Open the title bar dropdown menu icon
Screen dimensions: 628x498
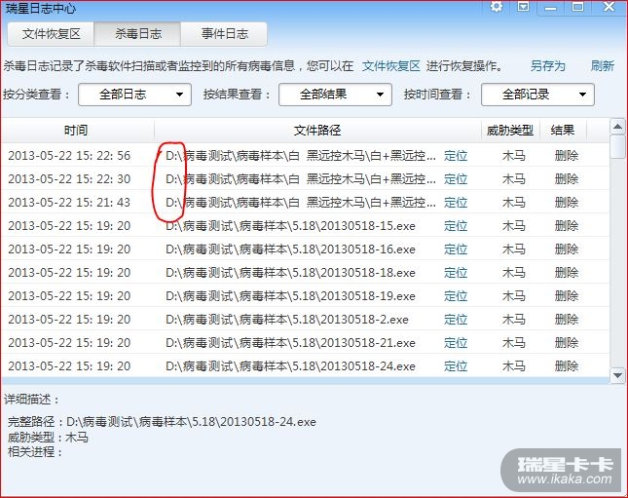point(523,7)
